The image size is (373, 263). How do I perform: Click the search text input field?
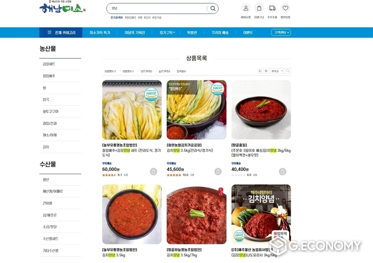click(x=157, y=9)
